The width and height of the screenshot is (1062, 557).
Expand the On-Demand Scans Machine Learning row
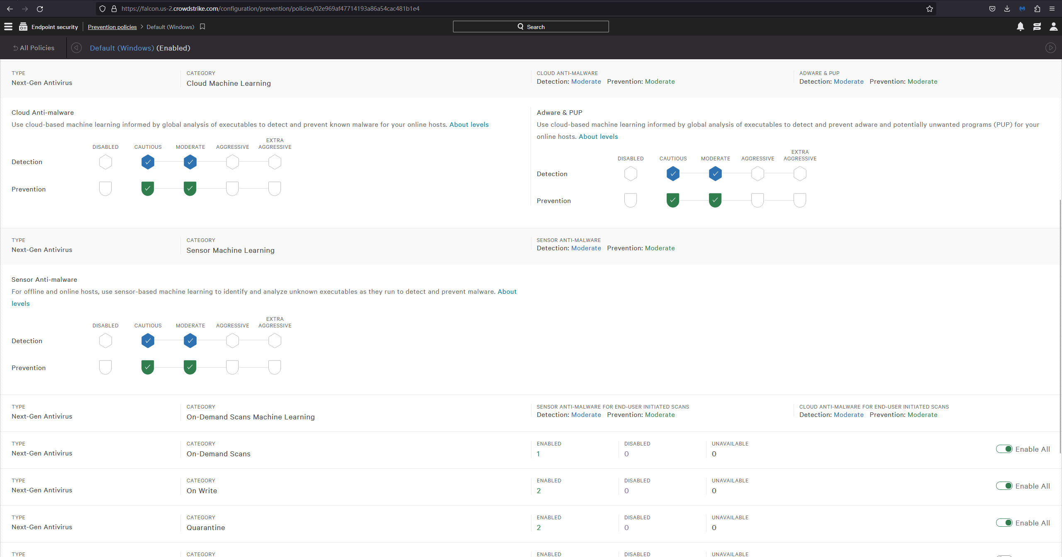(251, 417)
